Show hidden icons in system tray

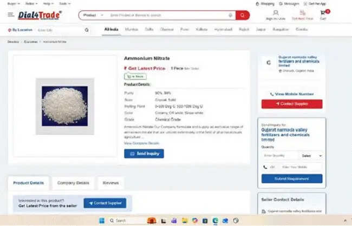[x=345, y=221]
